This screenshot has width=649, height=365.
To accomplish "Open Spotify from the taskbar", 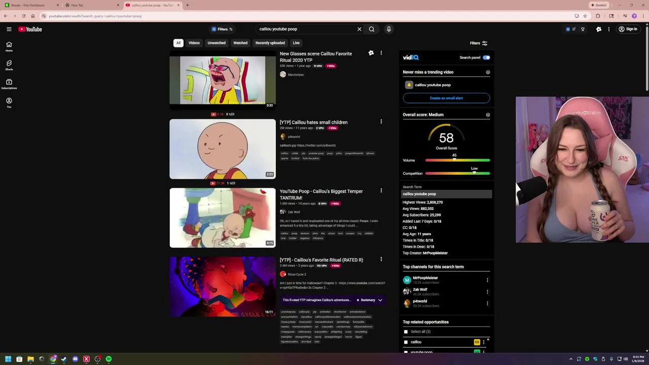I will [x=109, y=359].
